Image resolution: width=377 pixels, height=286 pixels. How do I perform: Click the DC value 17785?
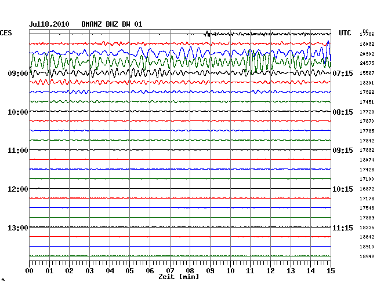(x=367, y=131)
